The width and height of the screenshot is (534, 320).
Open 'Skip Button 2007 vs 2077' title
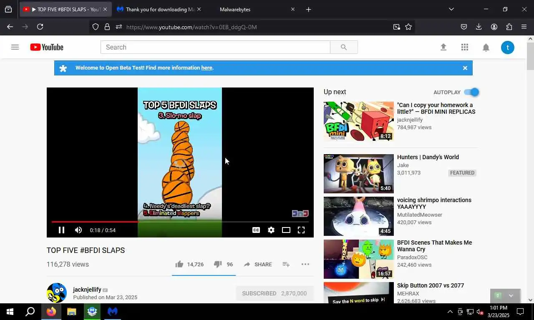(x=431, y=285)
